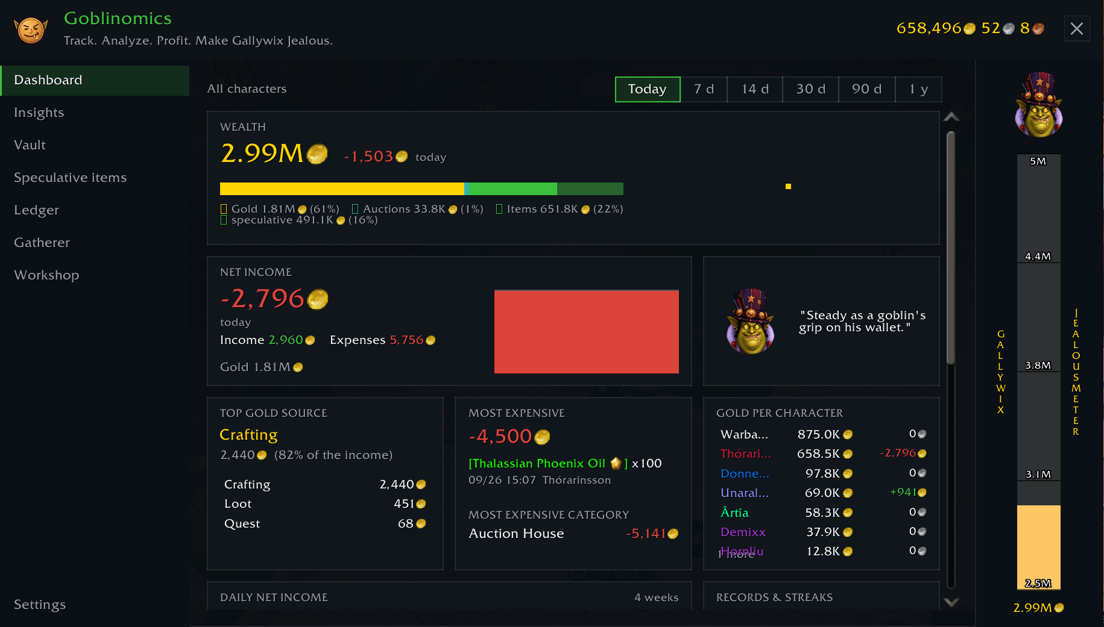The width and height of the screenshot is (1104, 627).
Task: Close the Goblinomics window
Action: [x=1077, y=28]
